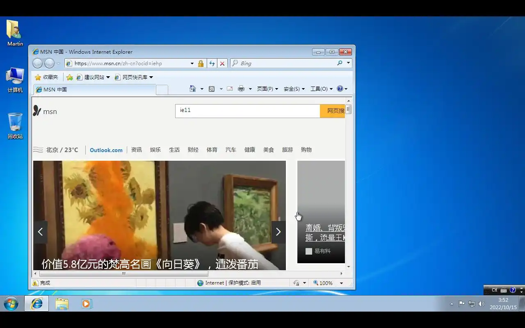The width and height of the screenshot is (525, 328).
Task: Open the sunflower painting headline article
Action: (150, 264)
